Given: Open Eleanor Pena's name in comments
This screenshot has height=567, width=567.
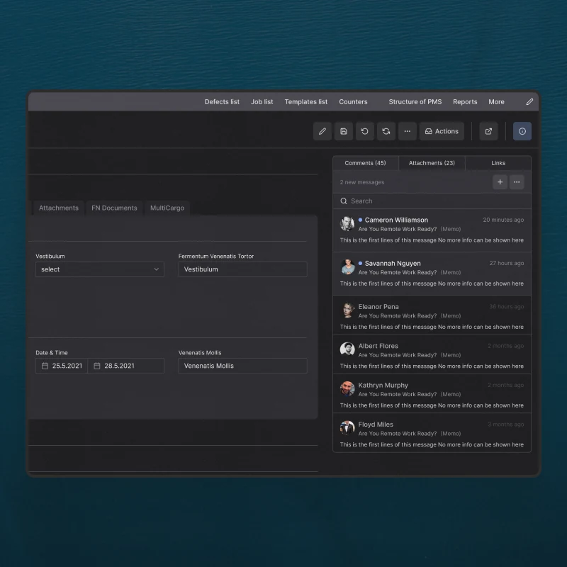Looking at the screenshot, I should click(378, 307).
